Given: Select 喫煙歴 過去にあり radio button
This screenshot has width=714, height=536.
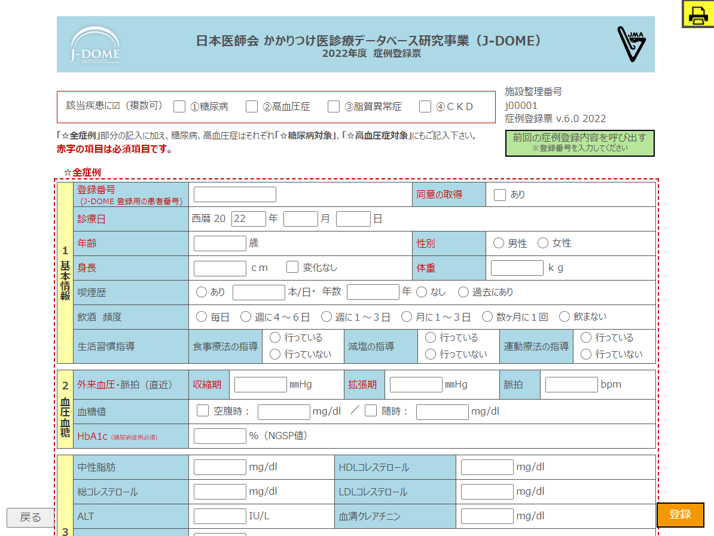Looking at the screenshot, I should (x=463, y=292).
